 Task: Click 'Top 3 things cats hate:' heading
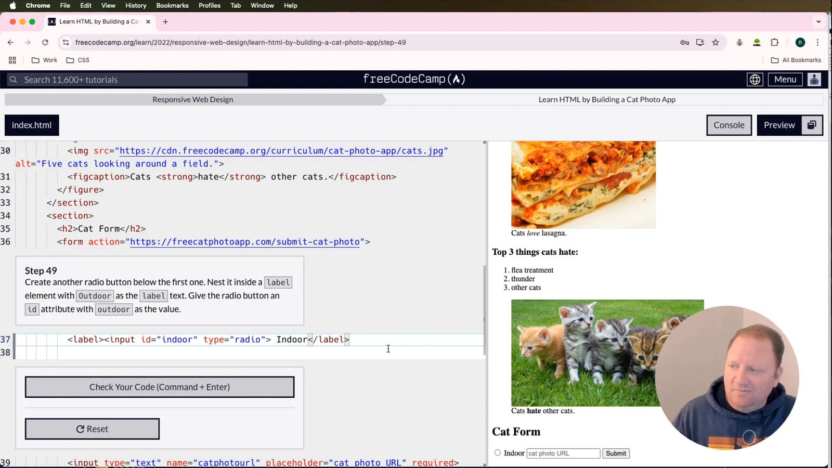[535, 252]
